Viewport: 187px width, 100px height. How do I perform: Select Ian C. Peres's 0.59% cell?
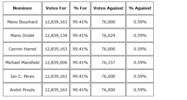(x=140, y=76)
